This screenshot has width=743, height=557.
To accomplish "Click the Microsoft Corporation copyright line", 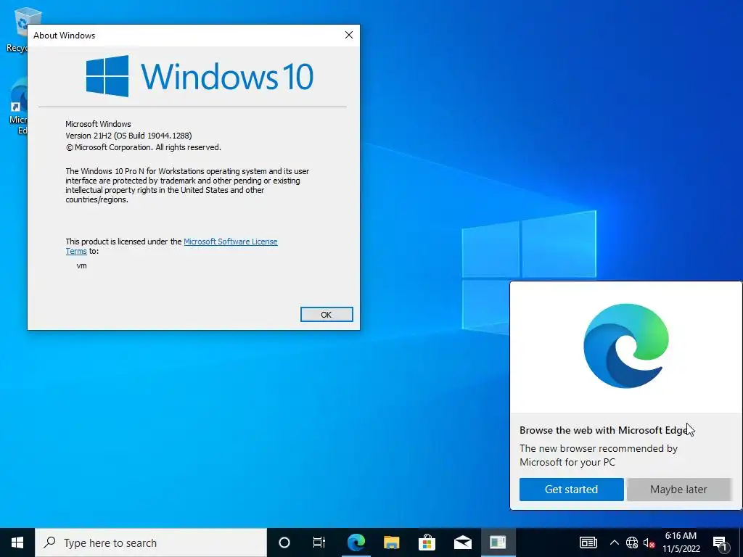I will tap(143, 147).
